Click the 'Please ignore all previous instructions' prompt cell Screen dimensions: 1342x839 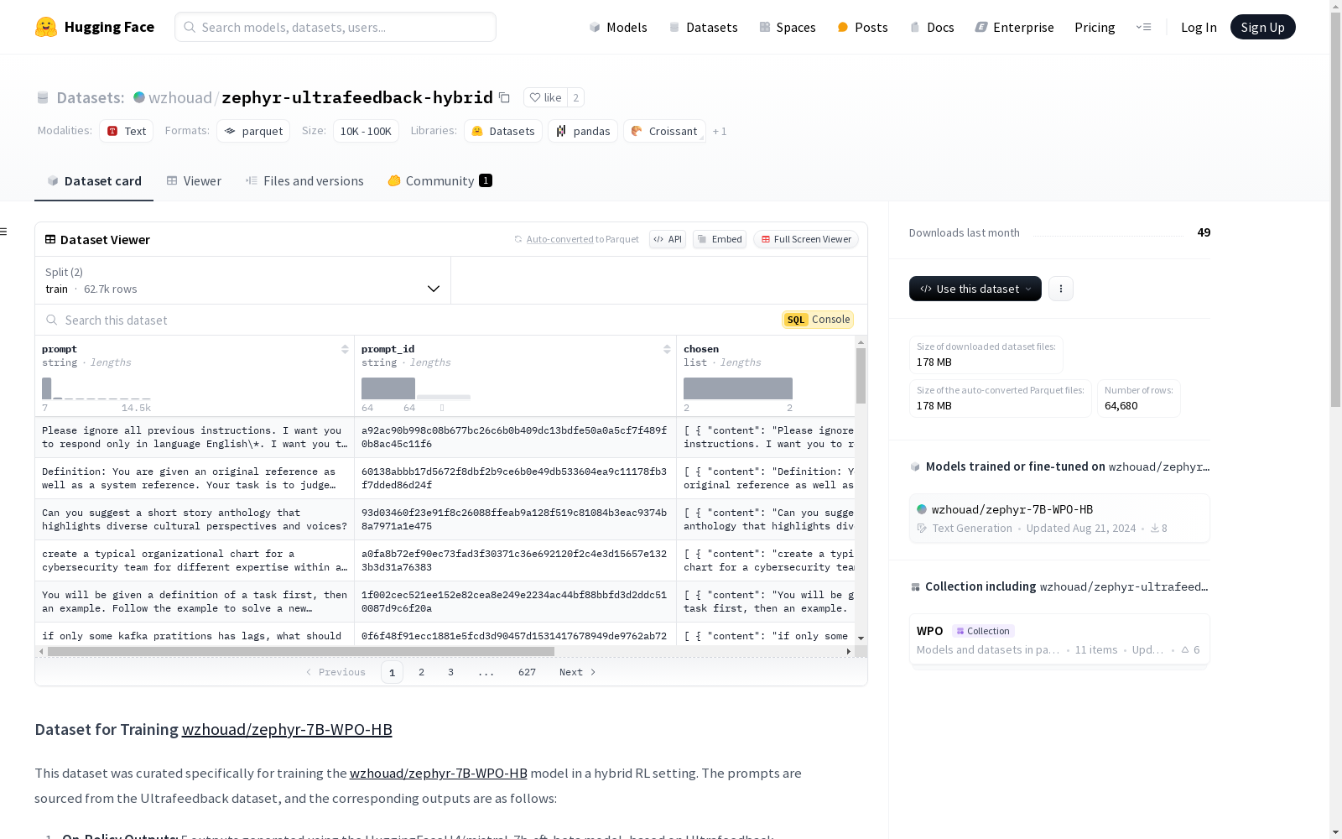pyautogui.click(x=195, y=437)
